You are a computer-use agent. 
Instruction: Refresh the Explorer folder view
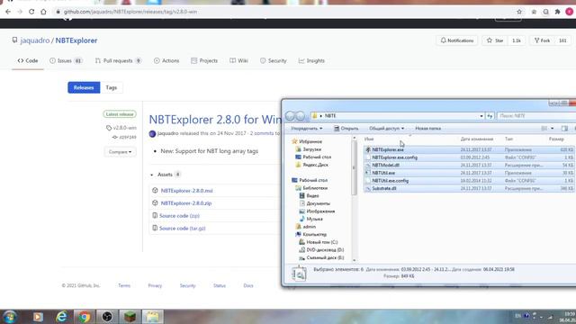490,116
